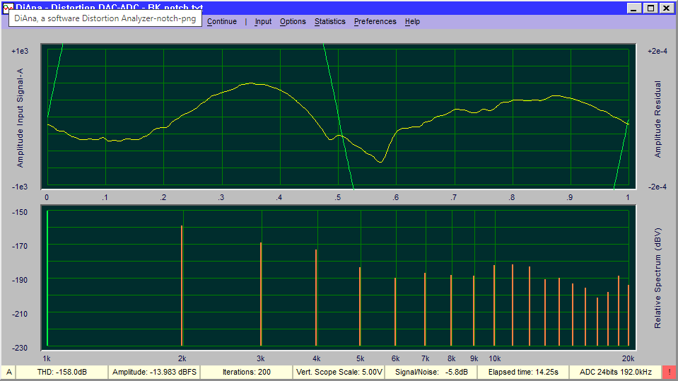Screen dimensions: 678x381
Task: Click the -170 spectrum axis label
Action: (x=20, y=247)
